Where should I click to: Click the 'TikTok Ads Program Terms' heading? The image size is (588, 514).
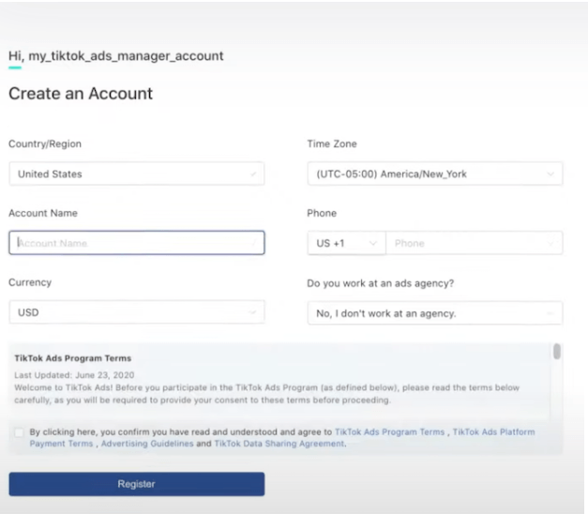click(73, 358)
